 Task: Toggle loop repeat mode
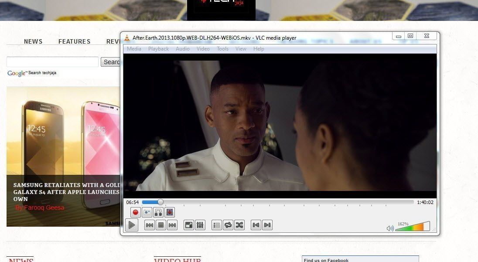pos(228,225)
